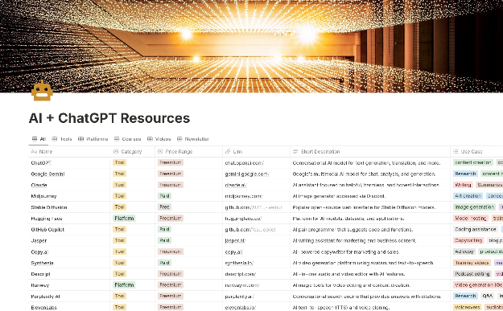503x311 pixels.
Task: Click the Coding assistance use case tag
Action: [x=476, y=230]
